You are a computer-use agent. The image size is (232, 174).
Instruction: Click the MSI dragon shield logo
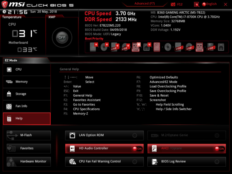(x=5, y=4)
